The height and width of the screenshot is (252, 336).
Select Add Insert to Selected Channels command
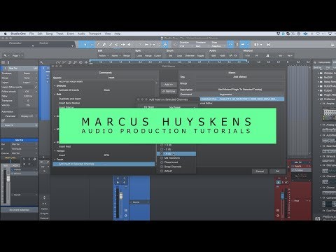click(104, 164)
